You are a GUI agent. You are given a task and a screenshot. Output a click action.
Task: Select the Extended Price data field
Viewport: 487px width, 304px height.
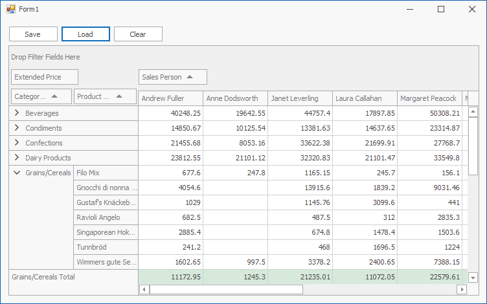(45, 77)
